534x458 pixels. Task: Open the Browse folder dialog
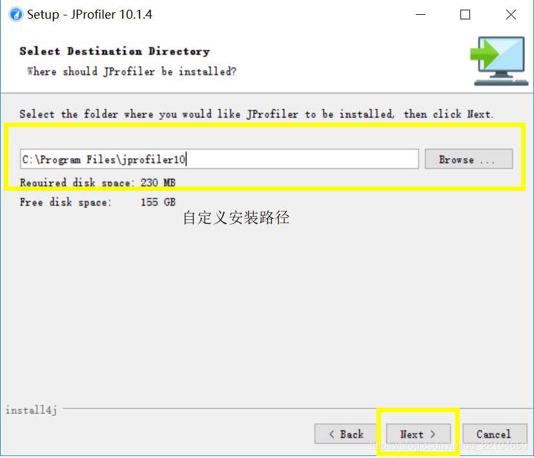point(469,159)
